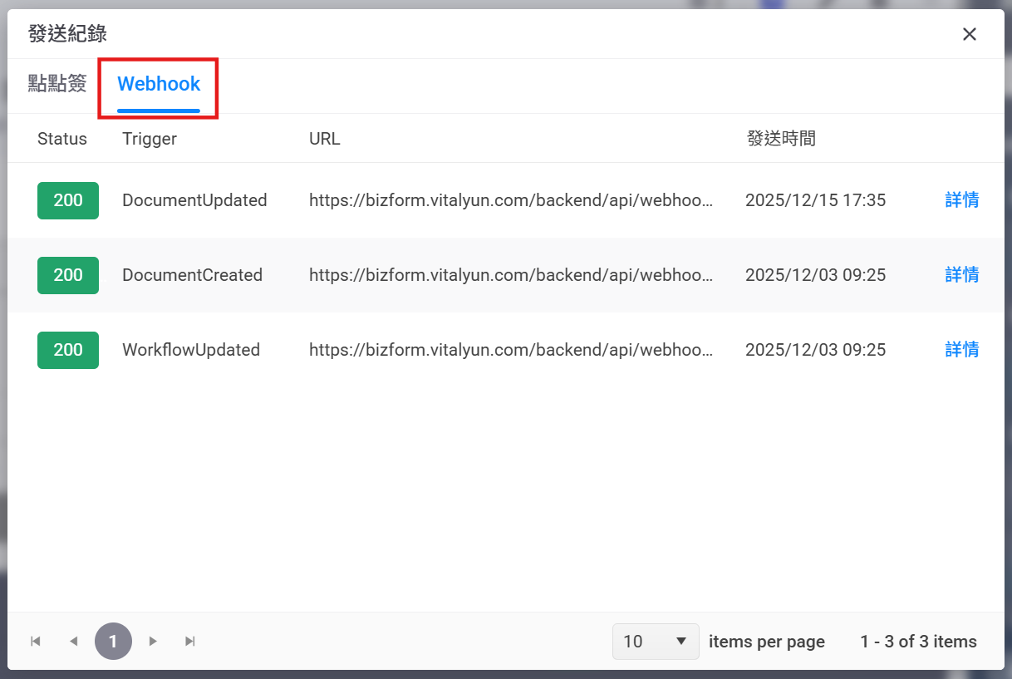Open 詳情 for WorkflowUpdated row

961,350
